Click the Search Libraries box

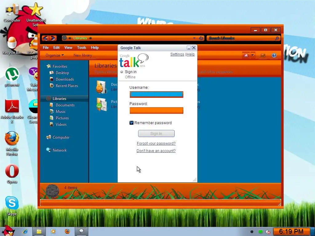(x=244, y=38)
